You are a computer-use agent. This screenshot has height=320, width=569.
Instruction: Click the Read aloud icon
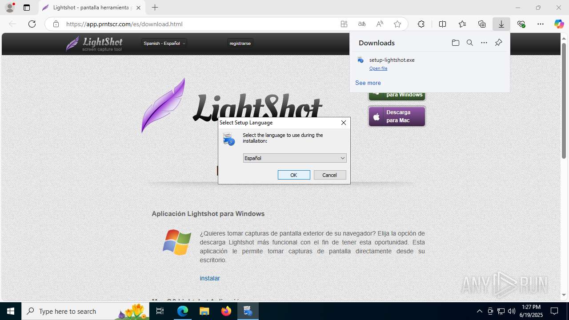click(x=380, y=24)
